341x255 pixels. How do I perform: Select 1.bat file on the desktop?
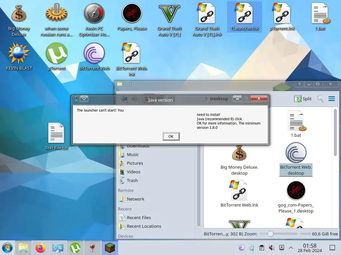[x=320, y=17]
